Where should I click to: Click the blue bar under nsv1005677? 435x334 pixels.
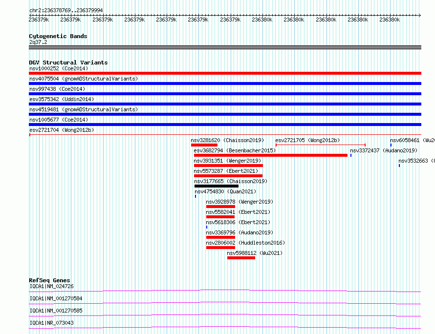point(225,125)
